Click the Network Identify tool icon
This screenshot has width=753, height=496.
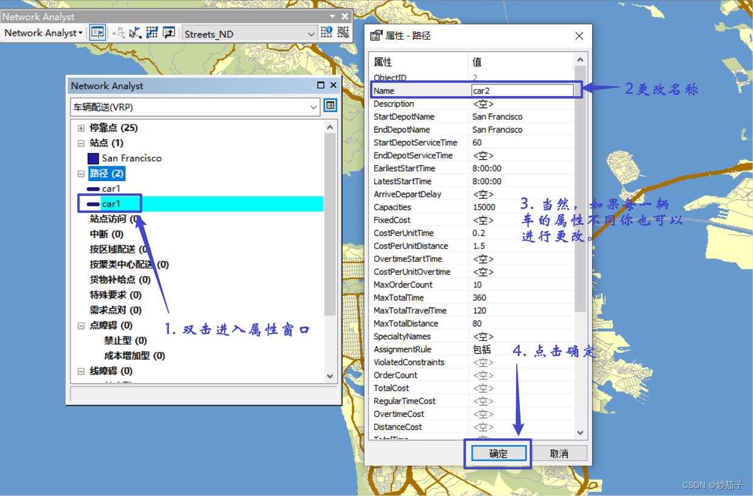326,32
